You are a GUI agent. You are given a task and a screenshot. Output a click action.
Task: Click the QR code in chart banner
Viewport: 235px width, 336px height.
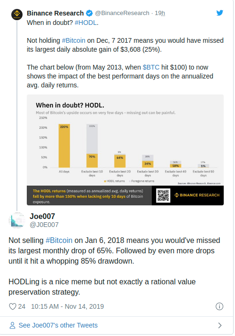(x=163, y=195)
